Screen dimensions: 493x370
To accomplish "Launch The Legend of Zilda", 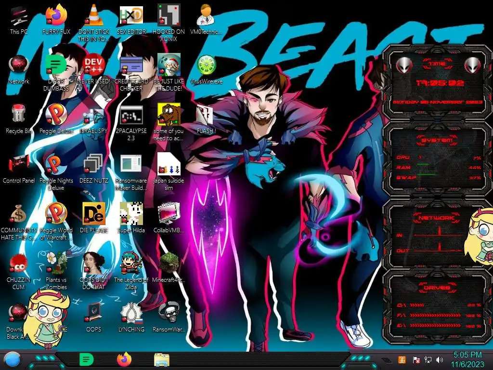I will [x=131, y=271].
